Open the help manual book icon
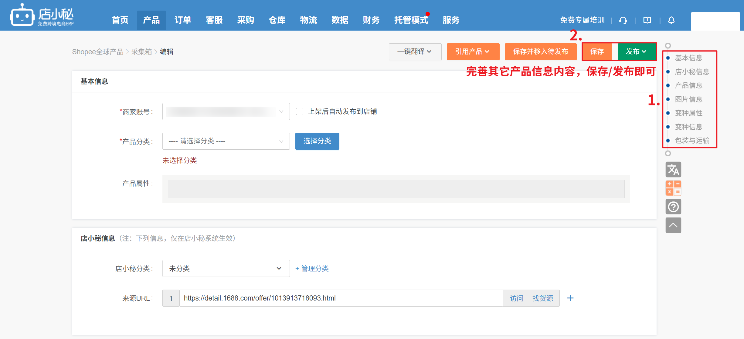Image resolution: width=744 pixels, height=339 pixels. (x=647, y=20)
